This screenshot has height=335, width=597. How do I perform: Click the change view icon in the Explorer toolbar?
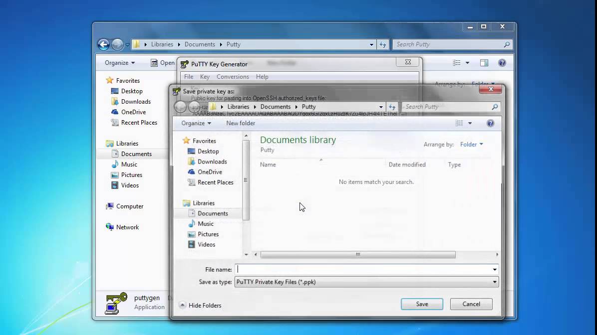(457, 63)
